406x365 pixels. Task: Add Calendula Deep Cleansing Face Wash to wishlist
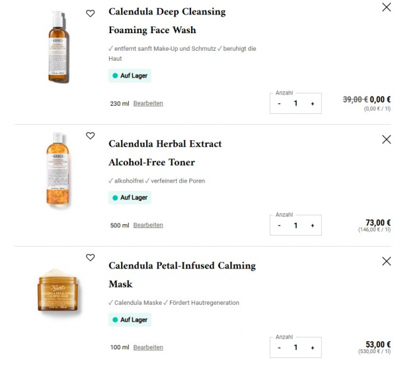coord(91,13)
